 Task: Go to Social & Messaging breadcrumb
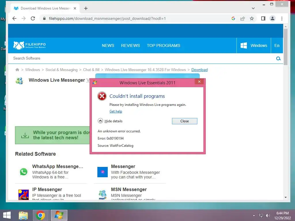pyautogui.click(x=62, y=70)
